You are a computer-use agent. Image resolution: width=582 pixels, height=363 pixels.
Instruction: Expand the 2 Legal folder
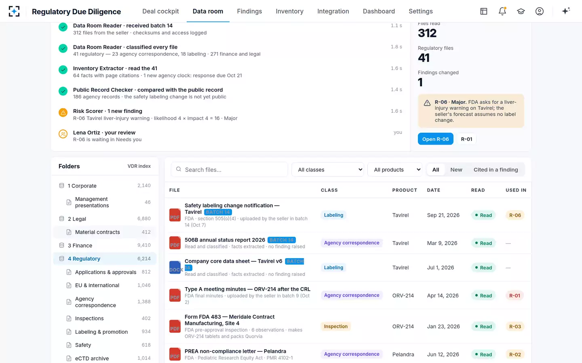point(105,219)
